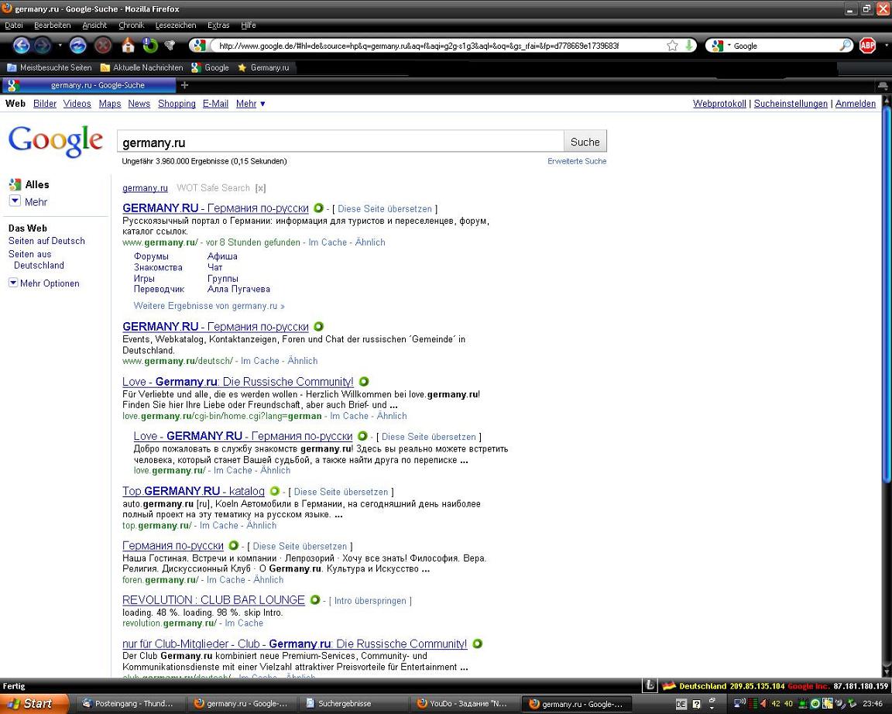Open the Sucheinstellungen link

pos(791,104)
